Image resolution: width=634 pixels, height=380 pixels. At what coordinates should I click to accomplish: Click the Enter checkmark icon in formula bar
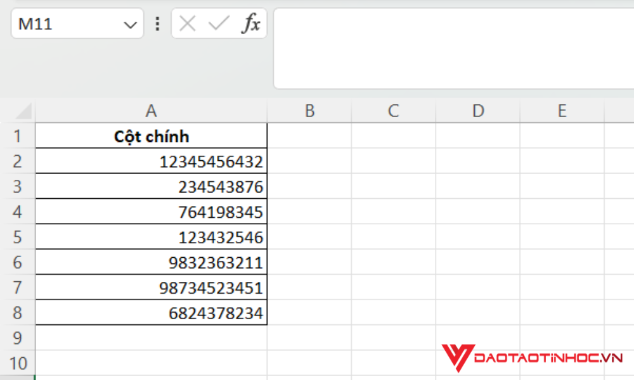(218, 23)
